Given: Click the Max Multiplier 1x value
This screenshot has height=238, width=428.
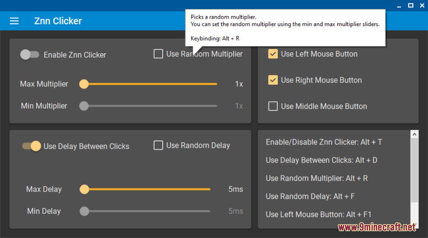Looking at the screenshot, I should point(239,84).
